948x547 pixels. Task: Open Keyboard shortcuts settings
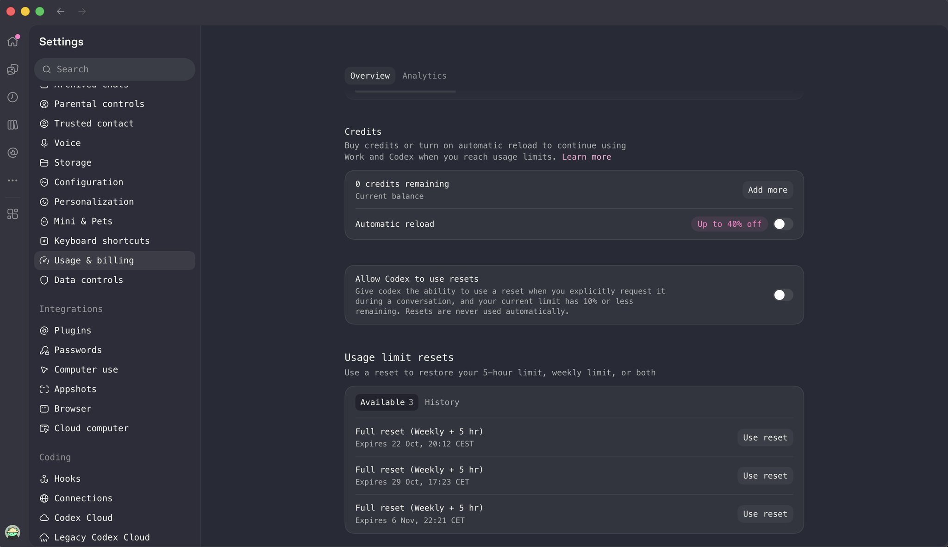tap(114, 241)
